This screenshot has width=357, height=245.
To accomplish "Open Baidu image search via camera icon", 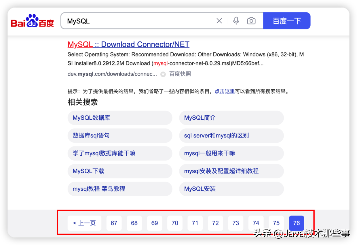I will tap(251, 20).
